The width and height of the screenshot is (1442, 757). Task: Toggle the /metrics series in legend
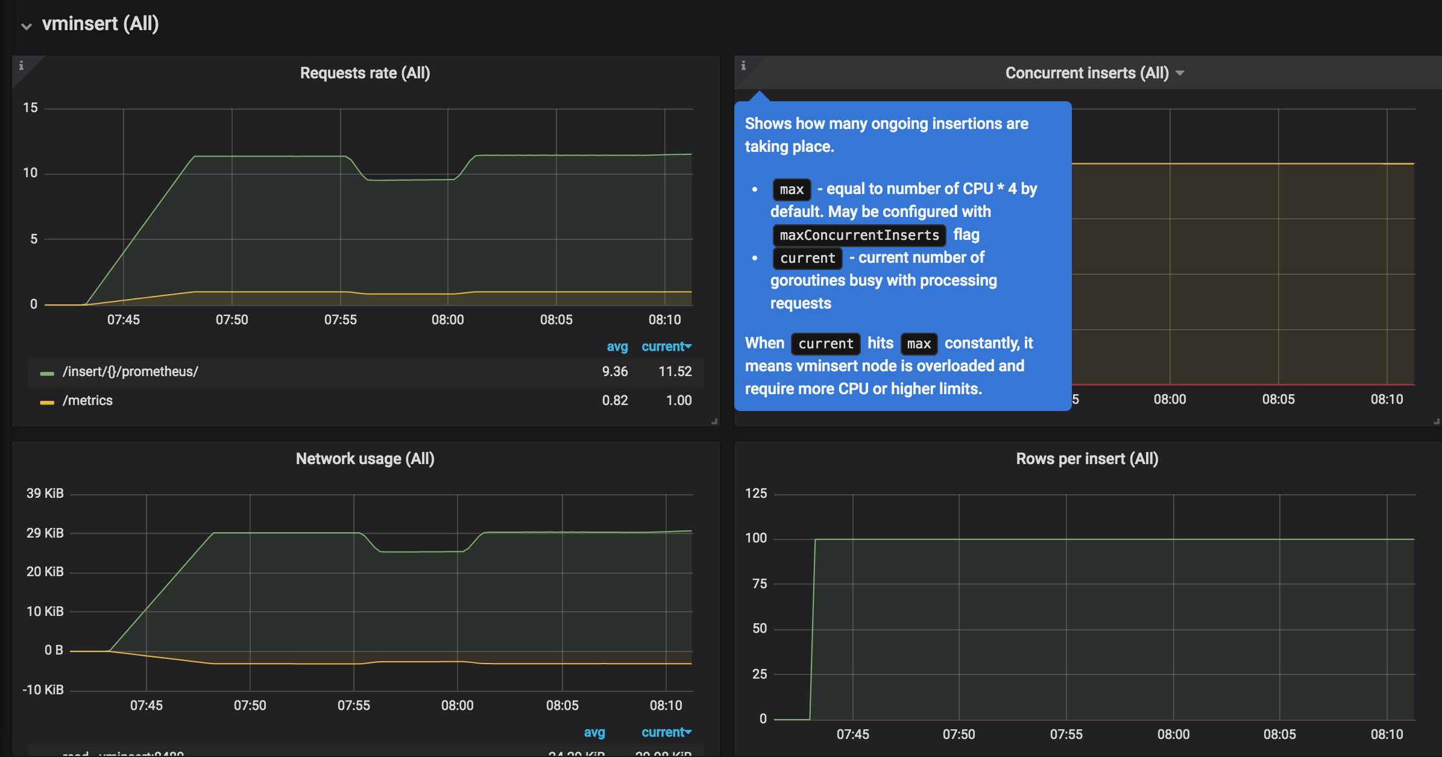[87, 400]
